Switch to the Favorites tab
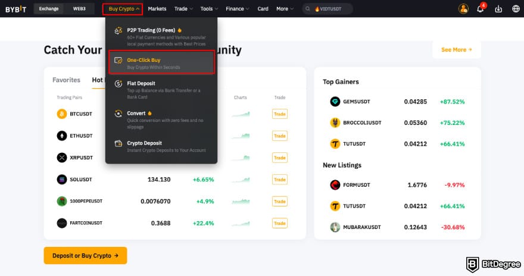 click(66, 80)
